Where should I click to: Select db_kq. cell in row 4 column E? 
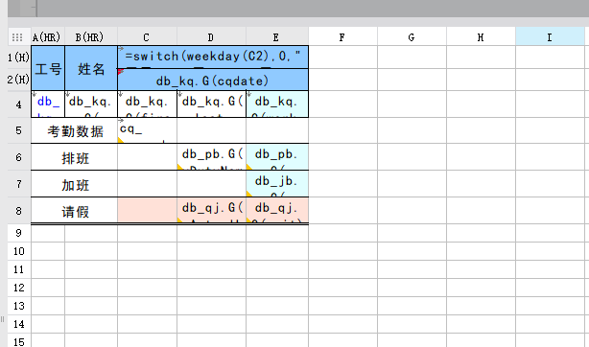277,104
